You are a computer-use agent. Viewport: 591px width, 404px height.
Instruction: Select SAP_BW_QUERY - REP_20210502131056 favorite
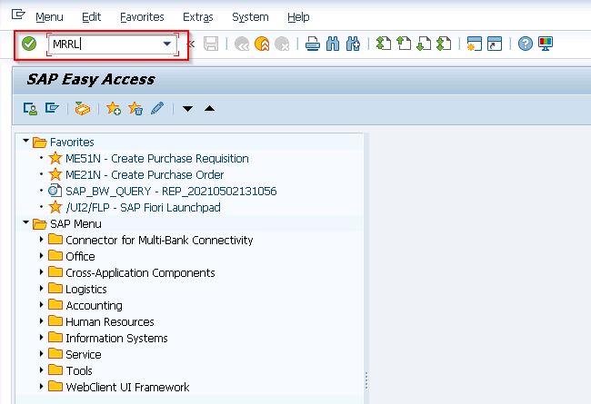171,192
